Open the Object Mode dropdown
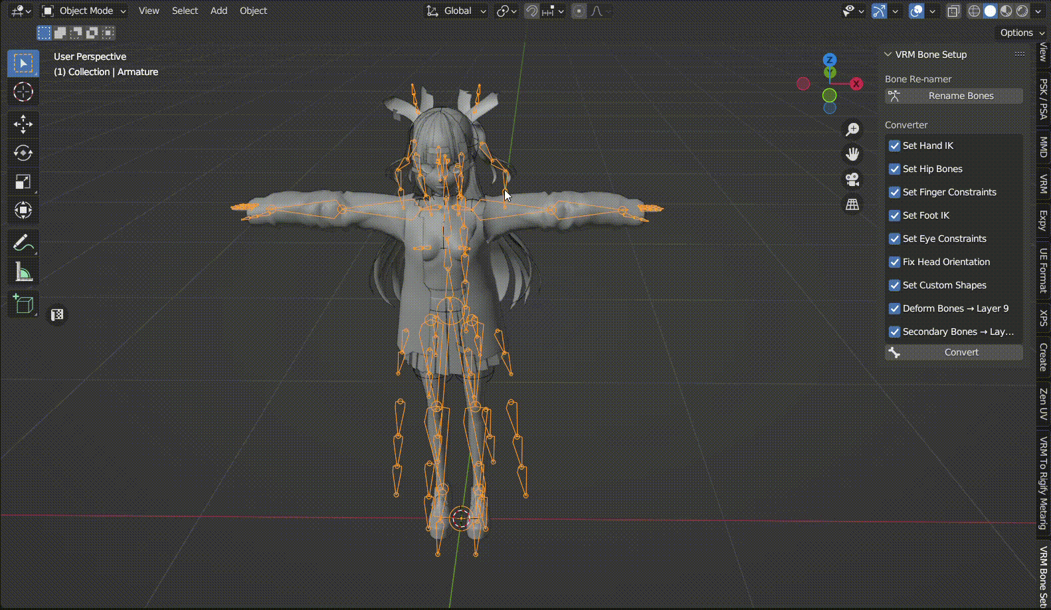 pyautogui.click(x=84, y=11)
